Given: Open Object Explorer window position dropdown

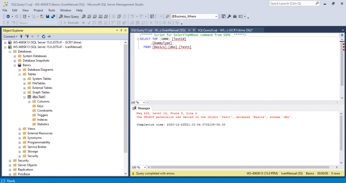Looking at the screenshot, I should (x=117, y=30).
